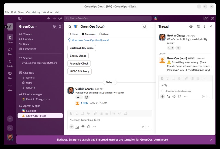Click the plus create button in rail
Viewport: 220px width, 149px height.
coord(10,119)
